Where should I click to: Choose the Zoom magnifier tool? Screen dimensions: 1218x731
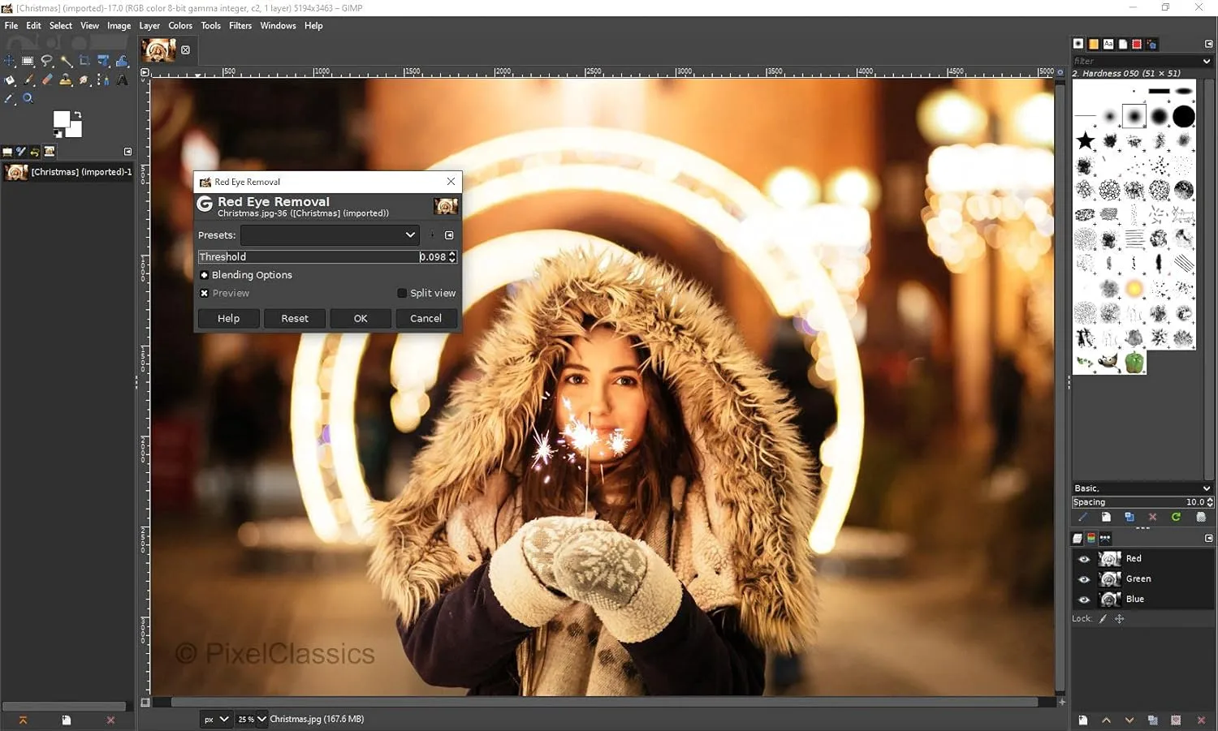[28, 98]
